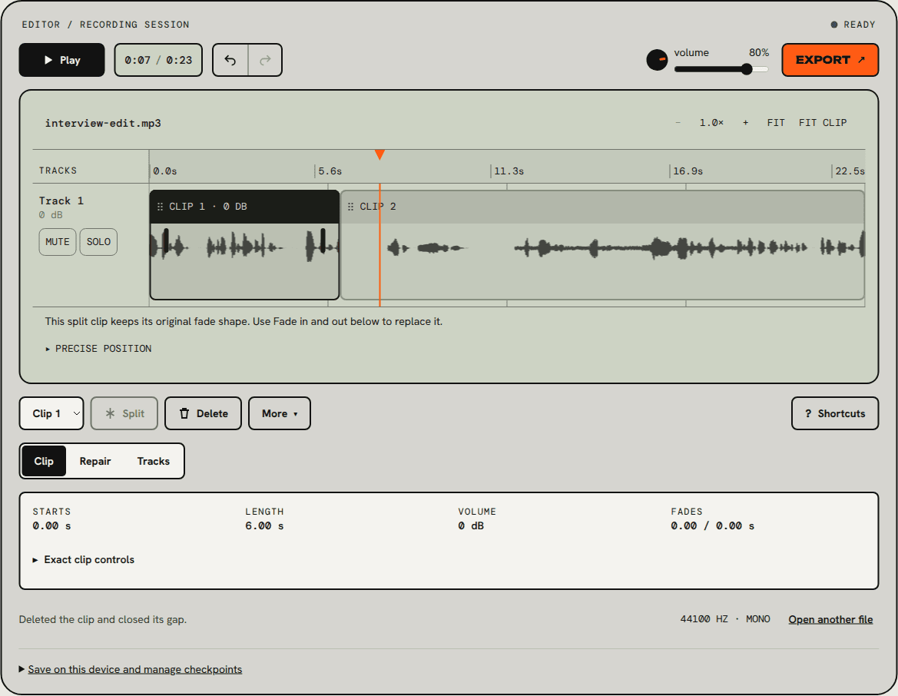The width and height of the screenshot is (898, 696).
Task: Switch to the Clip tab
Action: point(44,461)
